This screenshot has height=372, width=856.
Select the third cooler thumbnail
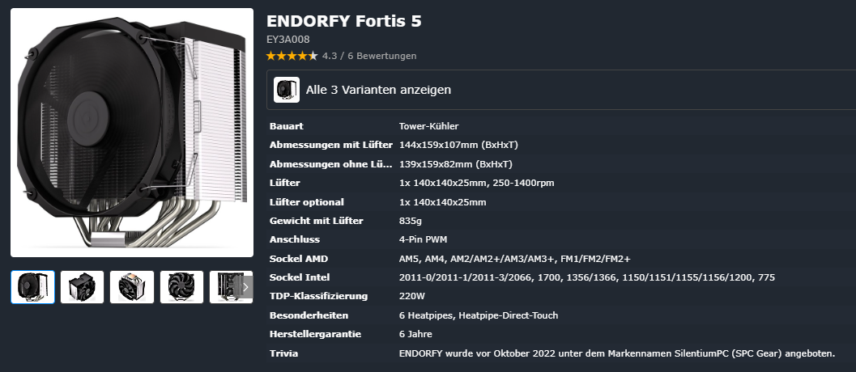coord(132,287)
